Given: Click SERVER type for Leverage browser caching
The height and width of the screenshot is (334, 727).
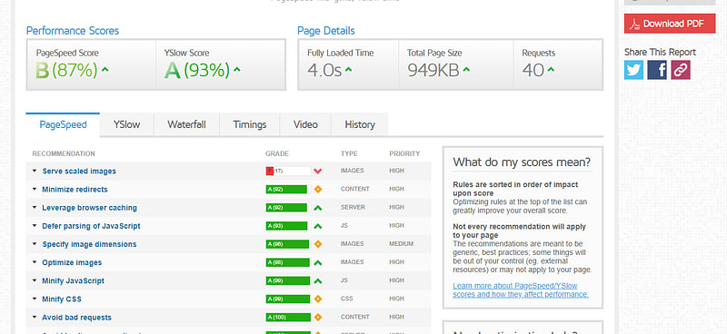Looking at the screenshot, I should click(353, 207).
